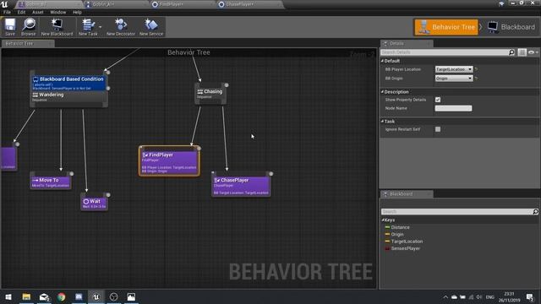
Task: Open Chrome from the taskbar
Action: tap(62, 296)
